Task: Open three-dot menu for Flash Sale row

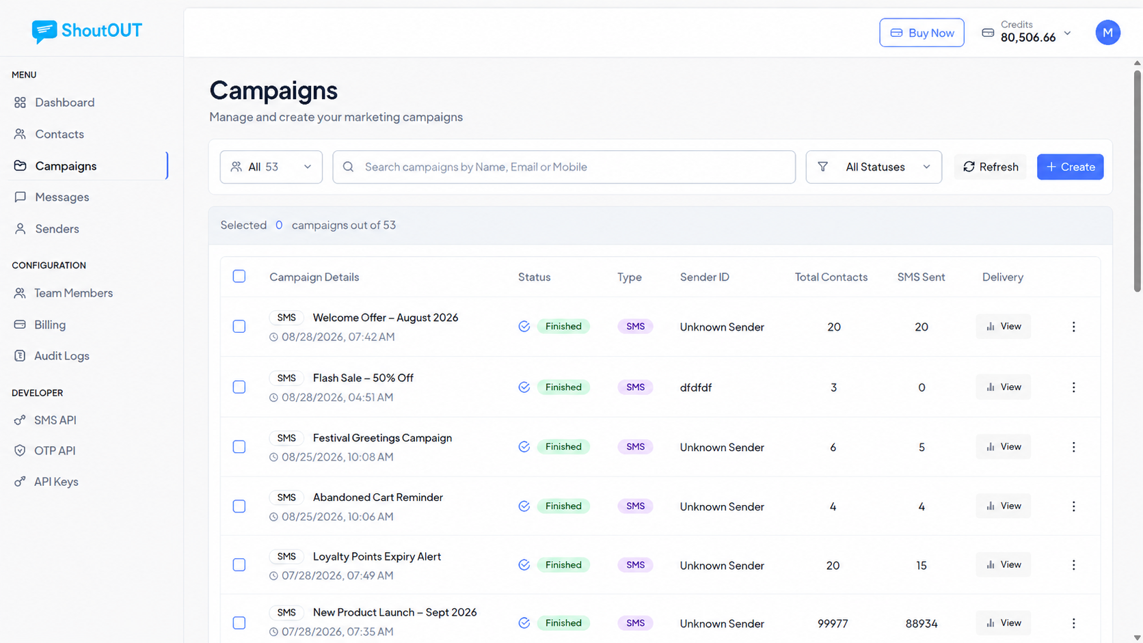Action: pos(1073,387)
